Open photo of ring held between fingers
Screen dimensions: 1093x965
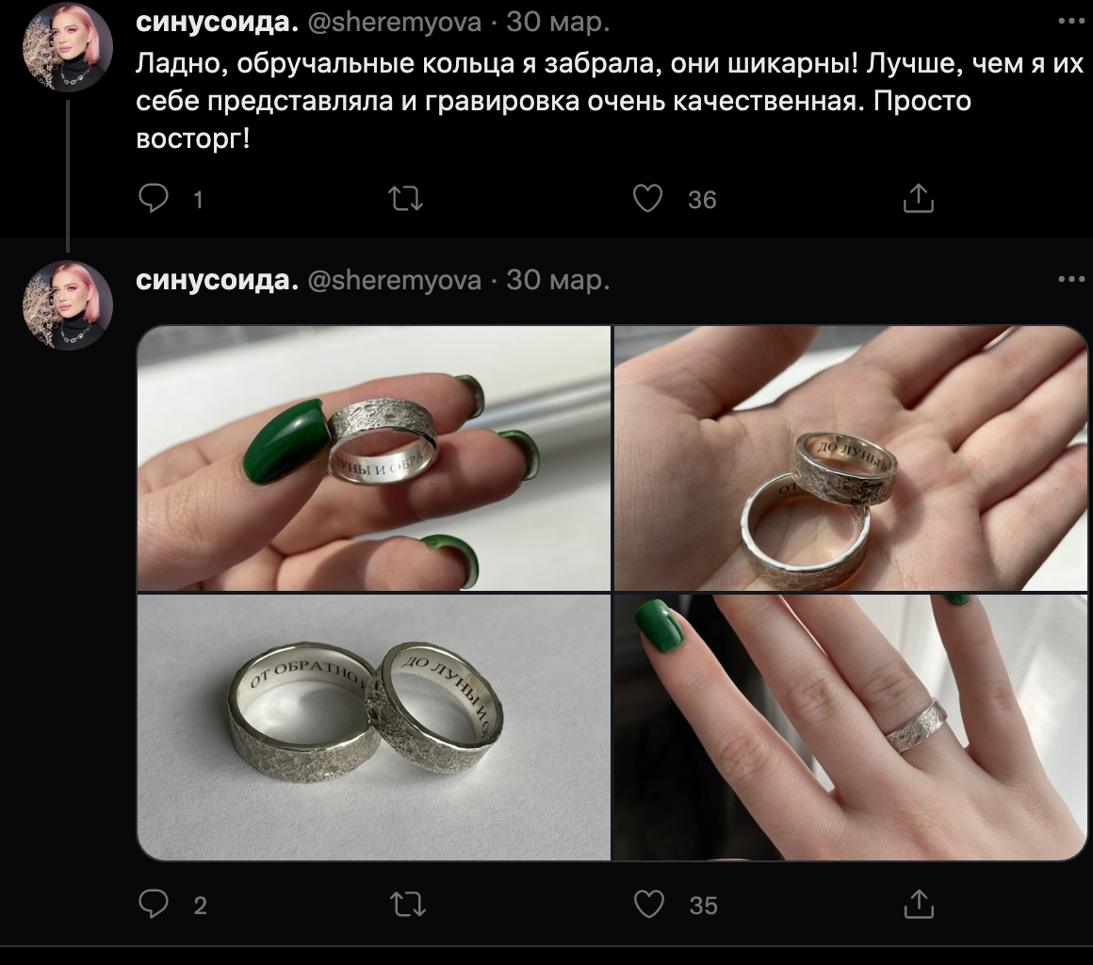[374, 458]
